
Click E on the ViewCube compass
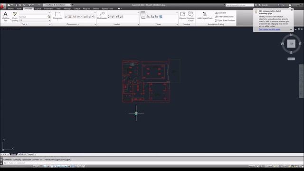pyautogui.click(x=300, y=44)
